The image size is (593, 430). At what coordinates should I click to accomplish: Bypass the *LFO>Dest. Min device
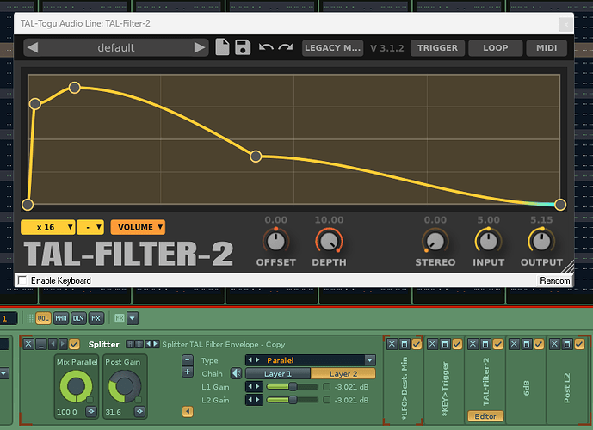(417, 344)
